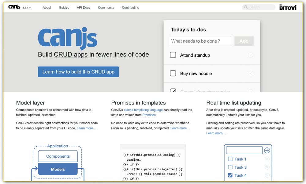Remove Buy new hoodie using its circular x icon
The image size is (306, 184).
click(x=250, y=73)
